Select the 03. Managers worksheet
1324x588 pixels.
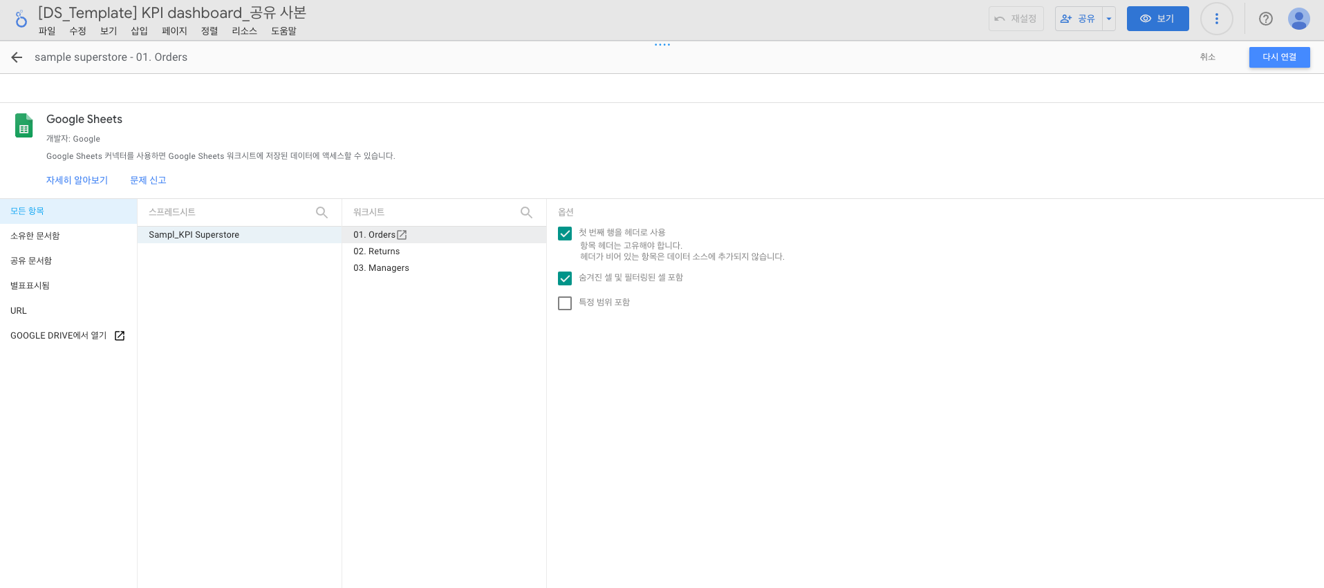[x=444, y=268]
